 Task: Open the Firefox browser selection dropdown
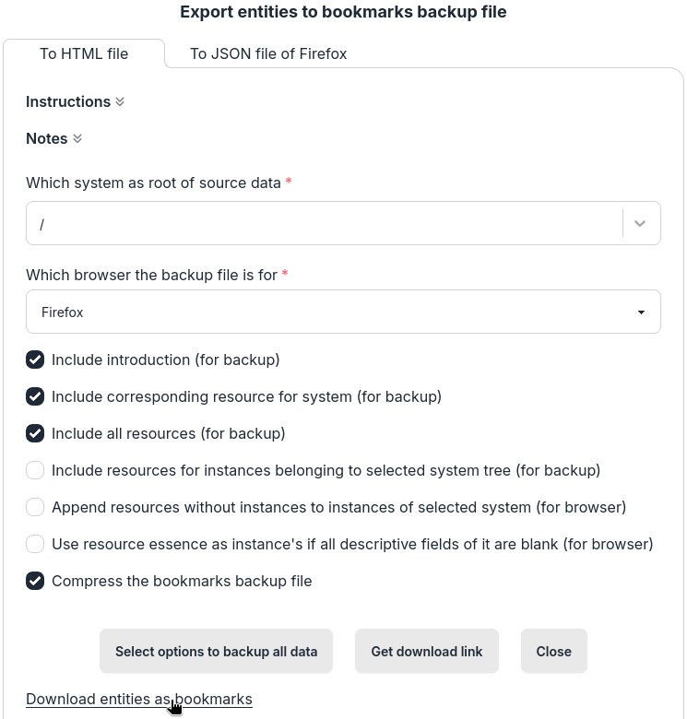pos(343,312)
